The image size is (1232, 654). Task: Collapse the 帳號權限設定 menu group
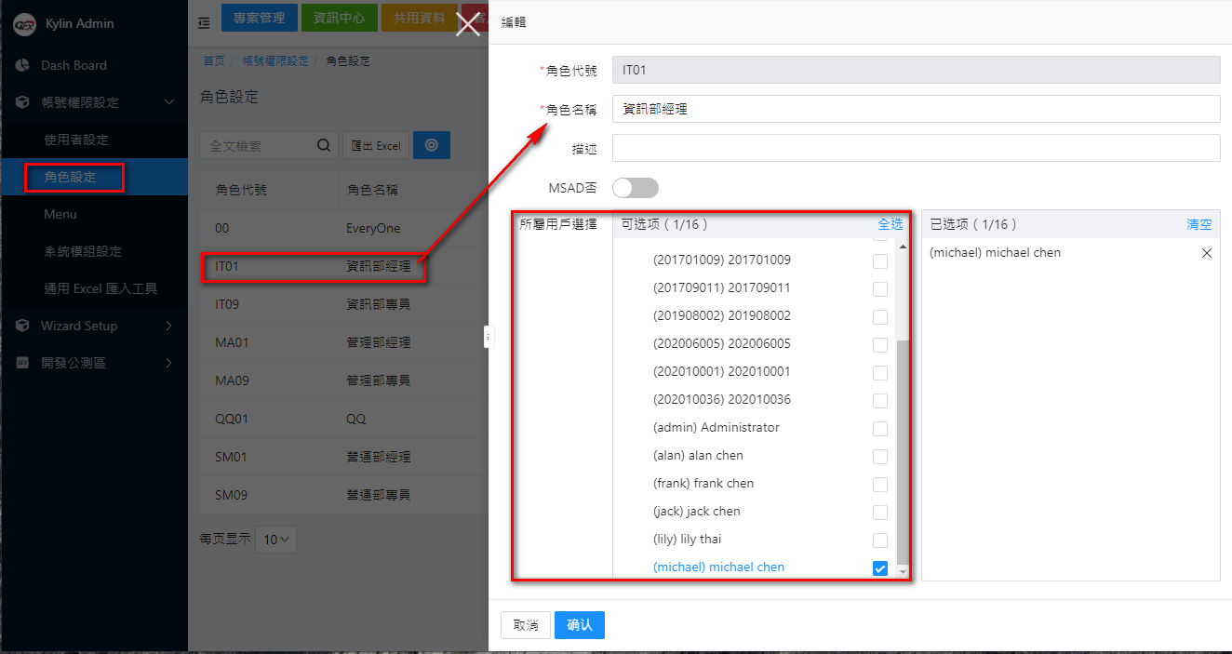[x=168, y=102]
